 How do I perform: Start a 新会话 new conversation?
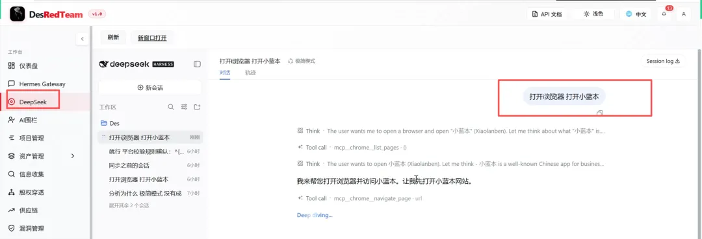tap(150, 88)
